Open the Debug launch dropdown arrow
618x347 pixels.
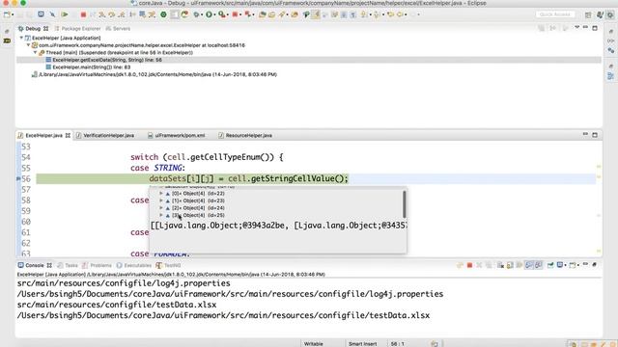(x=202, y=15)
